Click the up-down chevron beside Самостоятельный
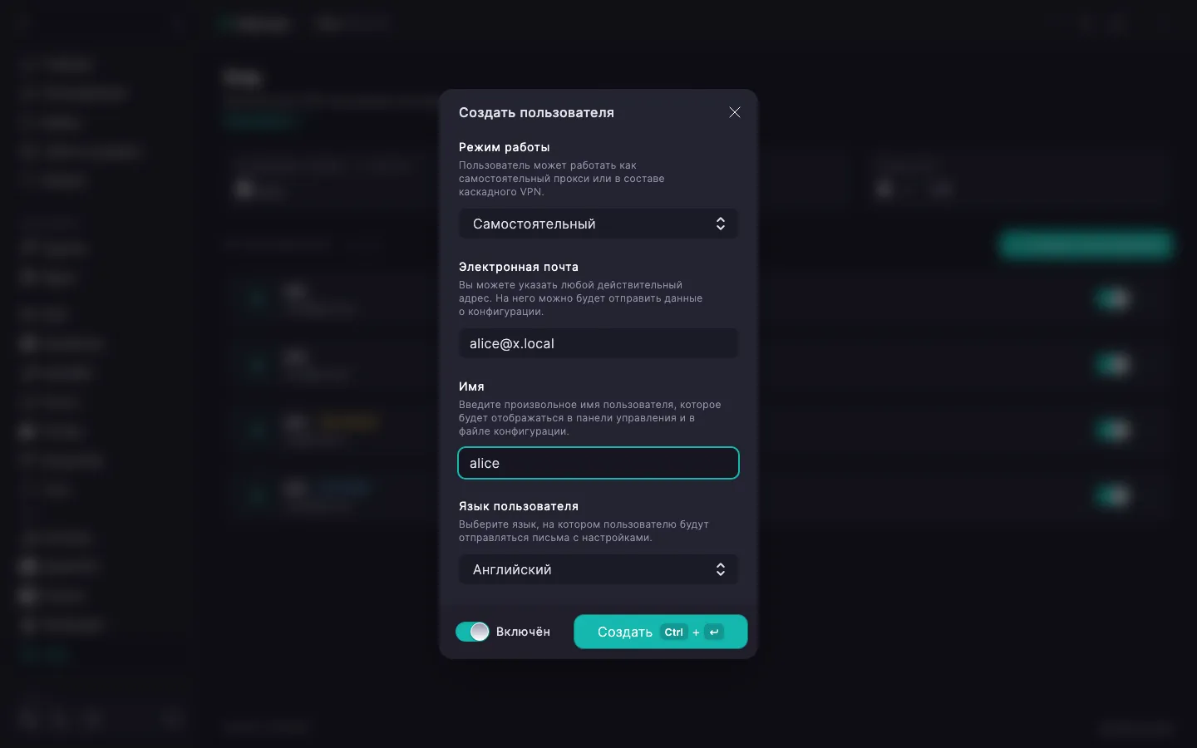The width and height of the screenshot is (1197, 748). [x=720, y=224]
